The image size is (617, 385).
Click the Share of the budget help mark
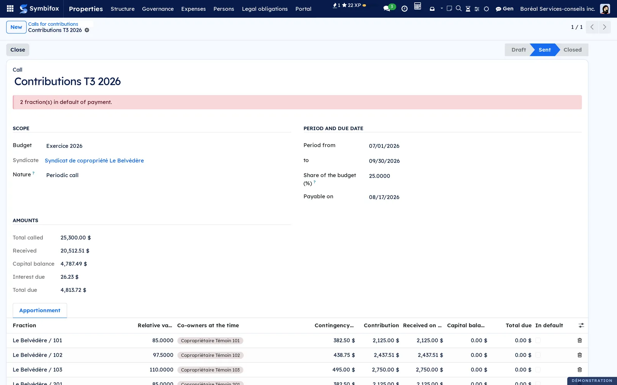point(315,182)
